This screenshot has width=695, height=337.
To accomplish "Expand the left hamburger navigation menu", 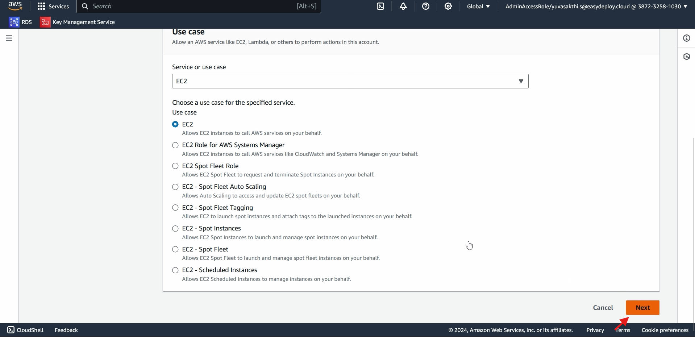I will pyautogui.click(x=9, y=38).
